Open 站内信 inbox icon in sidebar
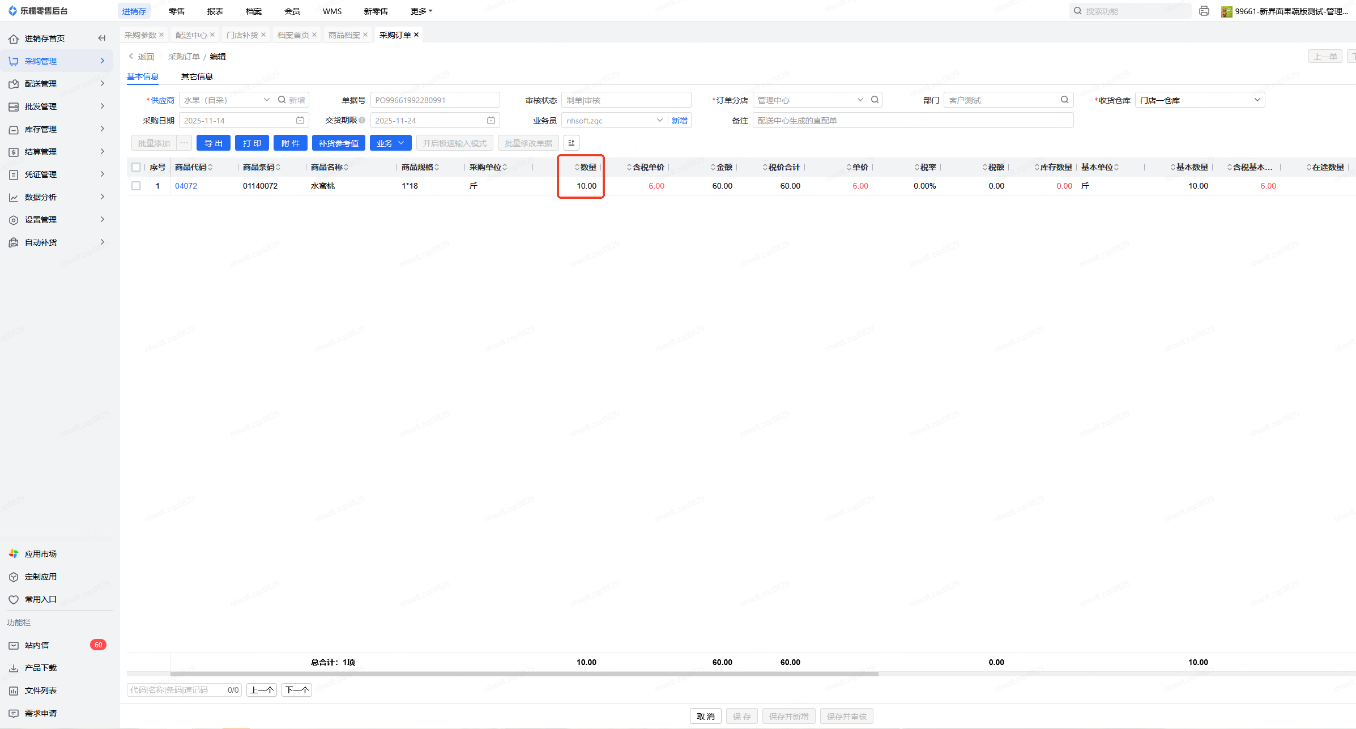This screenshot has height=729, width=1356. pos(14,645)
